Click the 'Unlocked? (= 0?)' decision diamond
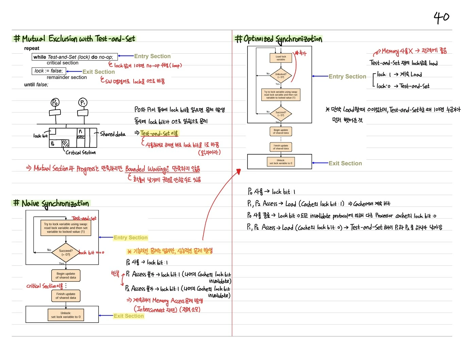 [x=281, y=75]
